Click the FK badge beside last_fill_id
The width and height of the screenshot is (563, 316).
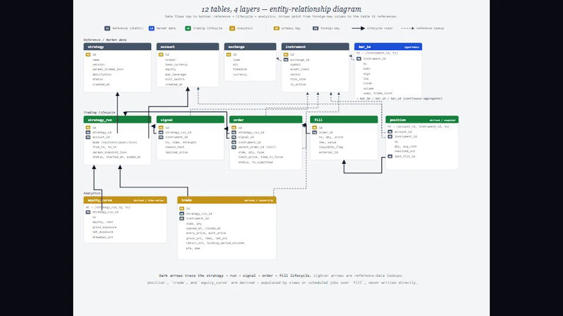pos(390,156)
